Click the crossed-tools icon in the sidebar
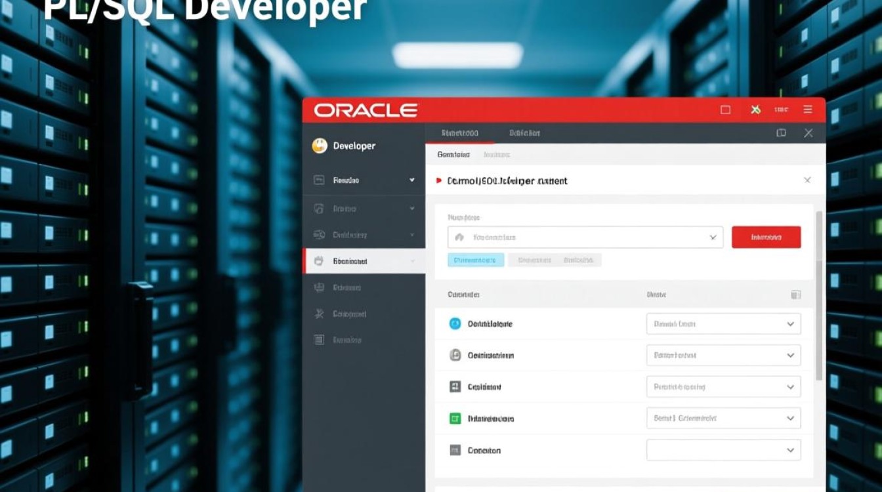The width and height of the screenshot is (882, 492). coord(319,314)
